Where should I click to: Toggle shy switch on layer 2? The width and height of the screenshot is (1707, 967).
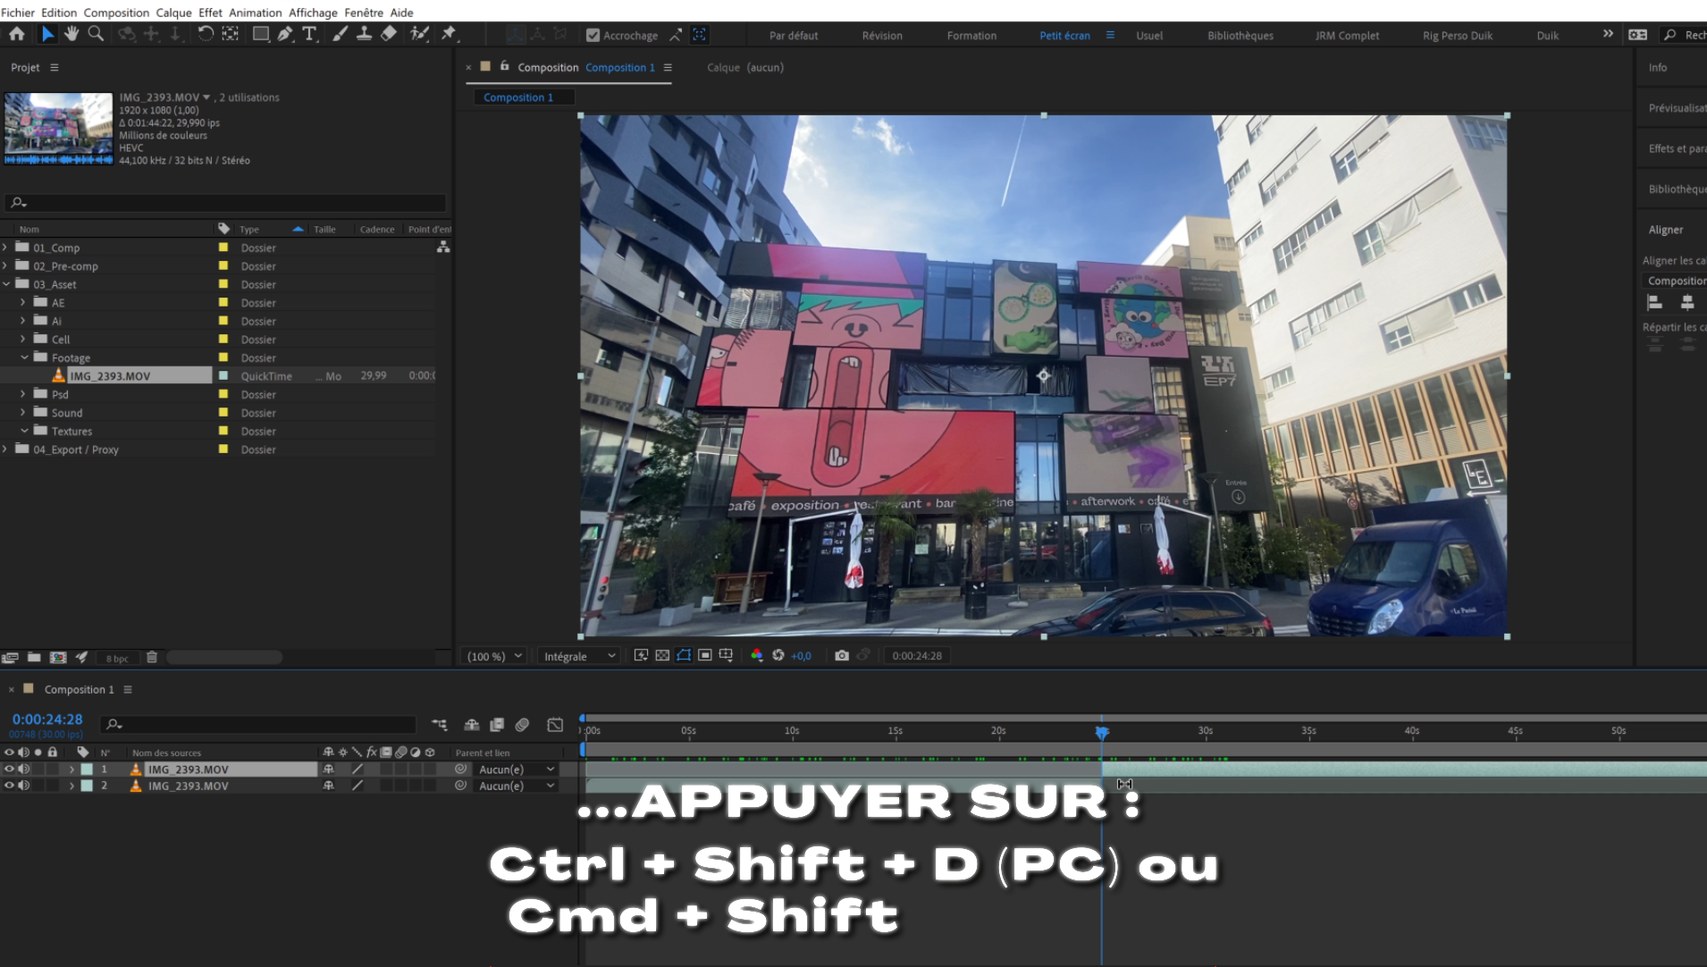point(328,786)
